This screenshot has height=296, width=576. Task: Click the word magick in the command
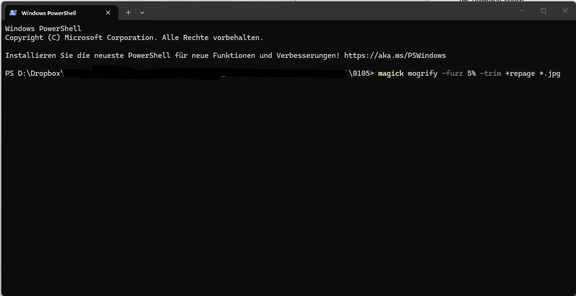(x=390, y=73)
